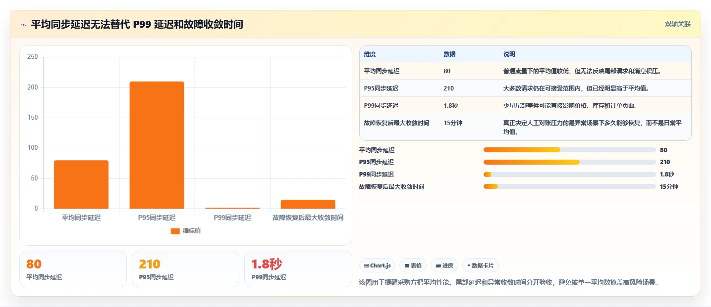Click the table value 80

[447, 71]
